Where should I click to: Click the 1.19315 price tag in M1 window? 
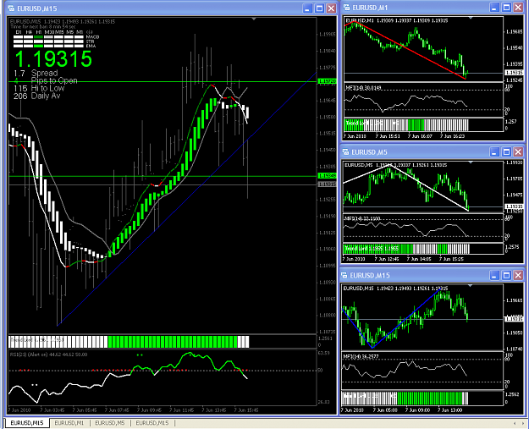(x=514, y=73)
